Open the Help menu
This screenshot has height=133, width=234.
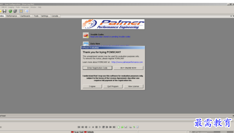(40, 7)
